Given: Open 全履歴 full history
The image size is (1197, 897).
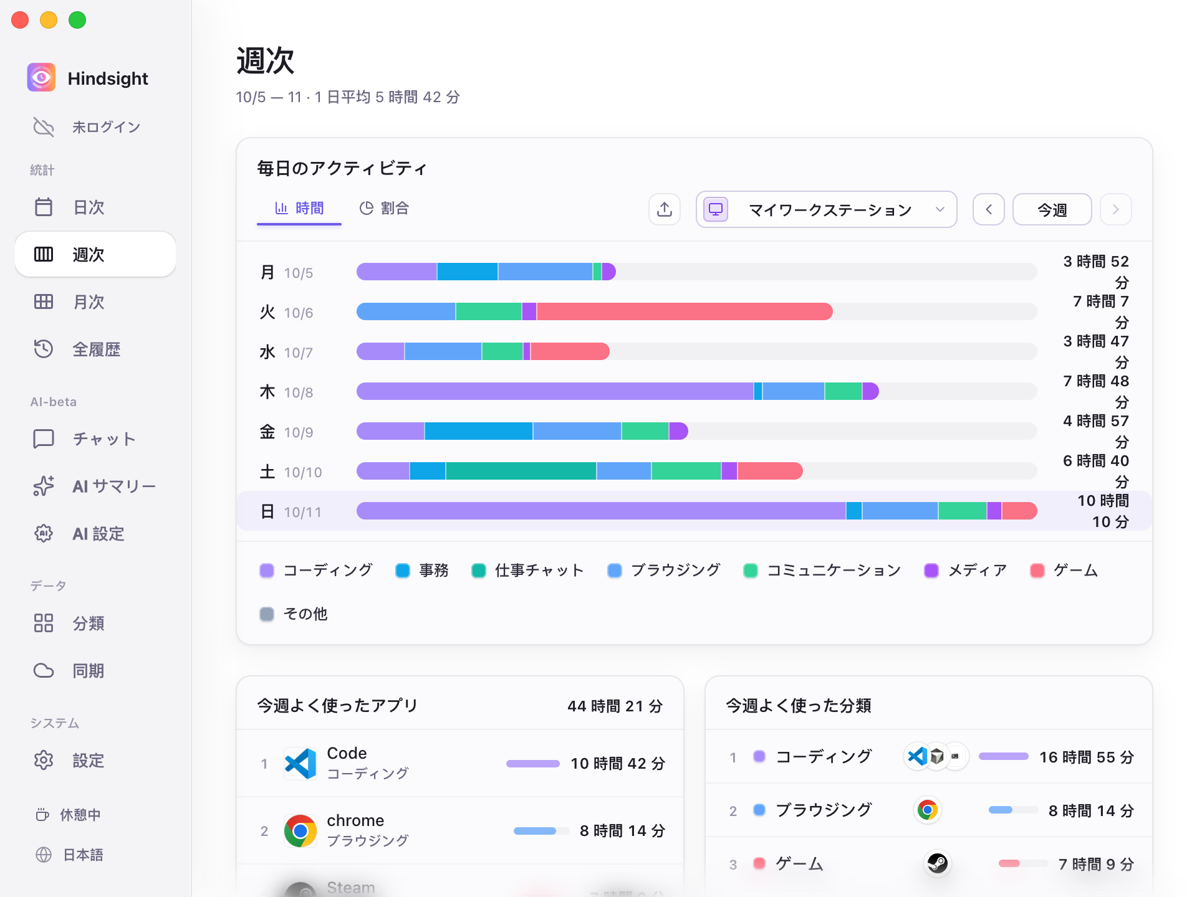Looking at the screenshot, I should pyautogui.click(x=95, y=349).
